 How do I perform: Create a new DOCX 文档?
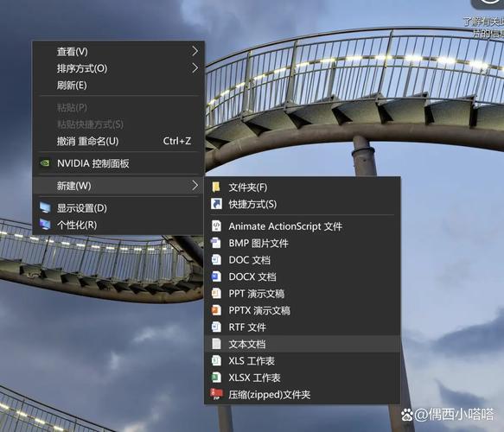coord(303,276)
